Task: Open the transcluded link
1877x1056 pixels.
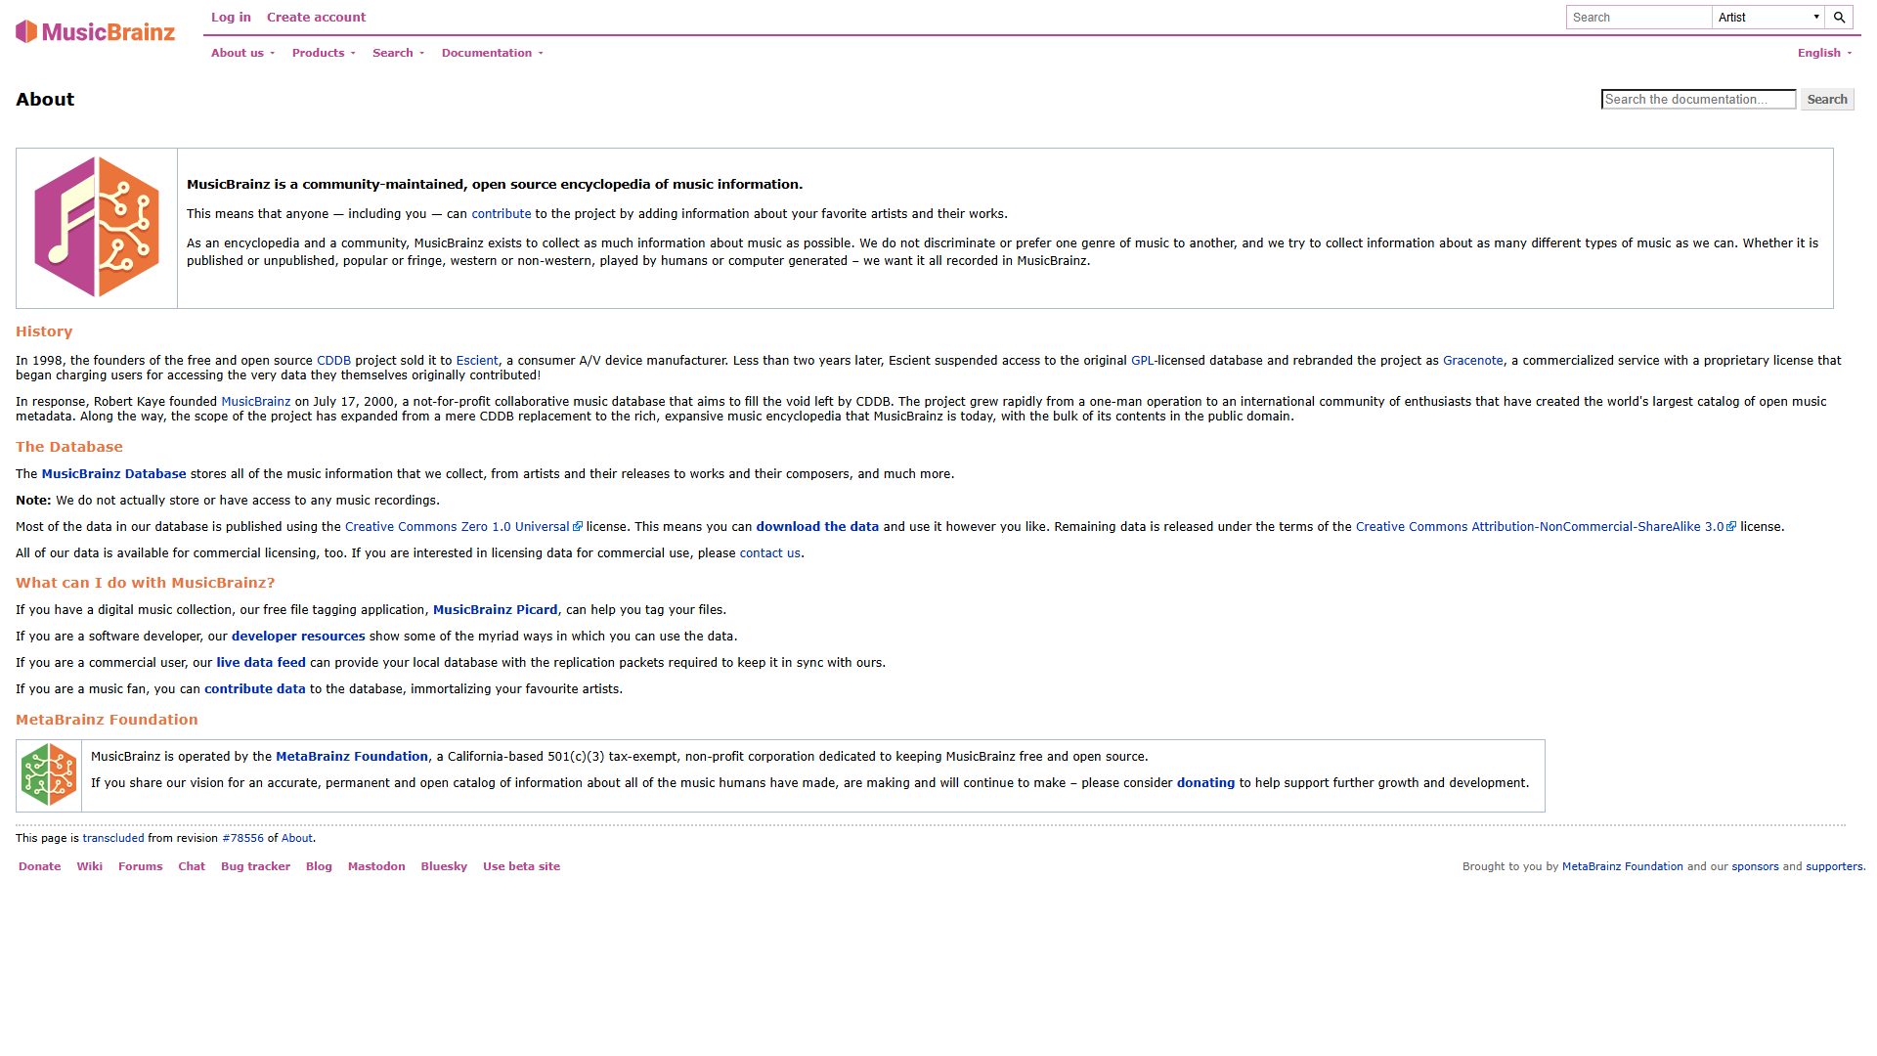Action: click(x=113, y=839)
